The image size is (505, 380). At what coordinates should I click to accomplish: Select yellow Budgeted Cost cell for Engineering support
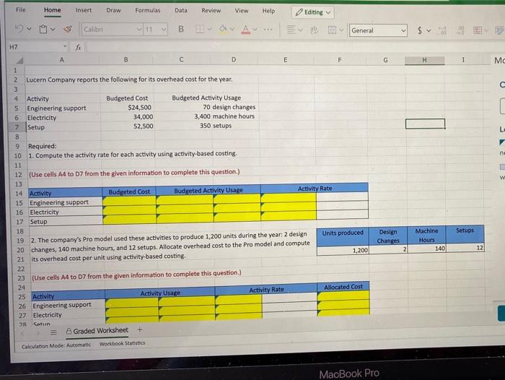click(x=129, y=202)
